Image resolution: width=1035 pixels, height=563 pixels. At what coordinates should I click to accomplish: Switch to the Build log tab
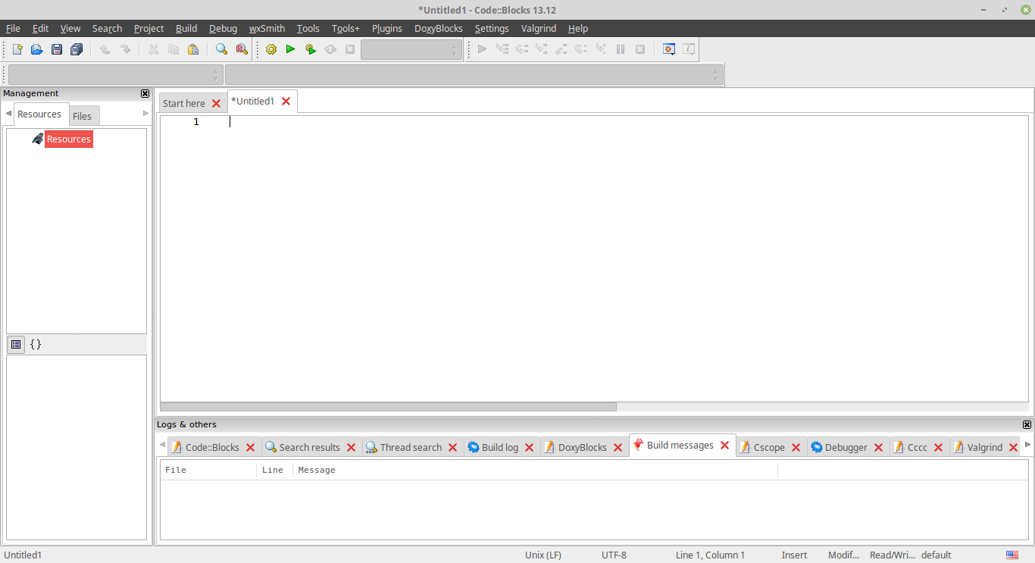(500, 447)
